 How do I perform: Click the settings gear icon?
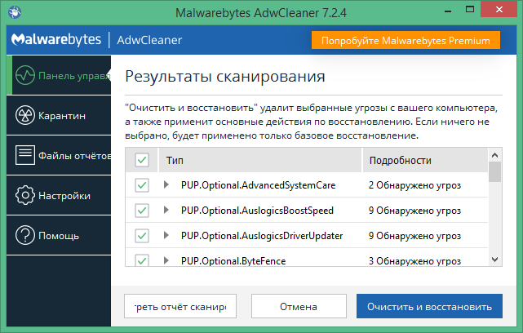point(25,195)
